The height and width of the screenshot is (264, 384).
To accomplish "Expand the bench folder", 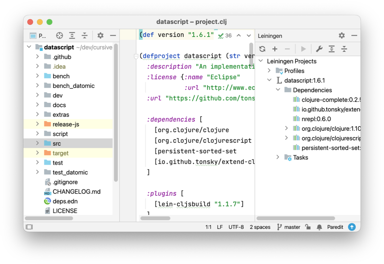I will (38, 76).
